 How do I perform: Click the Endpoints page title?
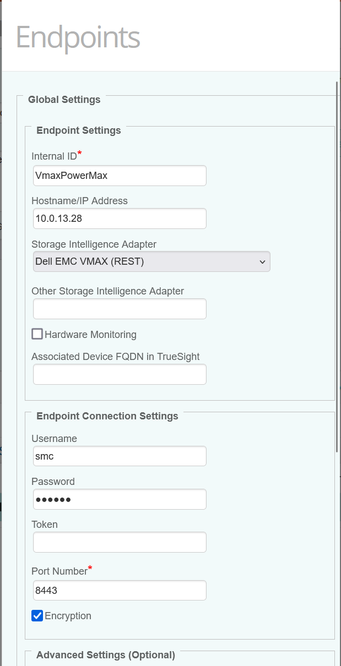(x=77, y=36)
